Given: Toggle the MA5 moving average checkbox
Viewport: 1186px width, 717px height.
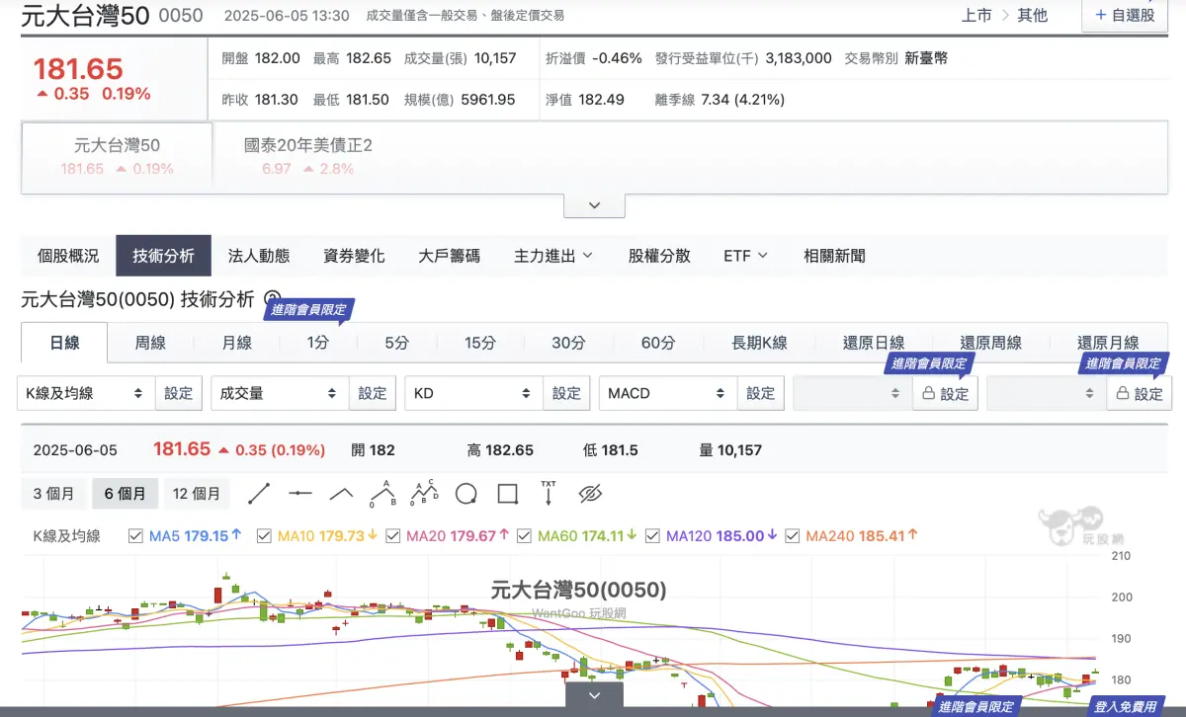Looking at the screenshot, I should (135, 536).
